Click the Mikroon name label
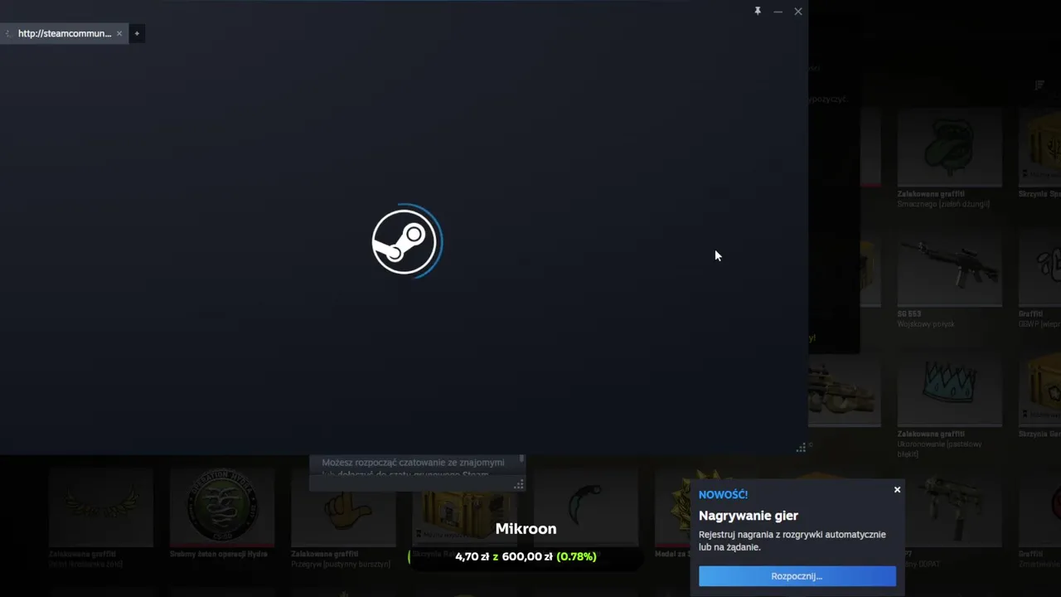The height and width of the screenshot is (597, 1061). pyautogui.click(x=526, y=529)
